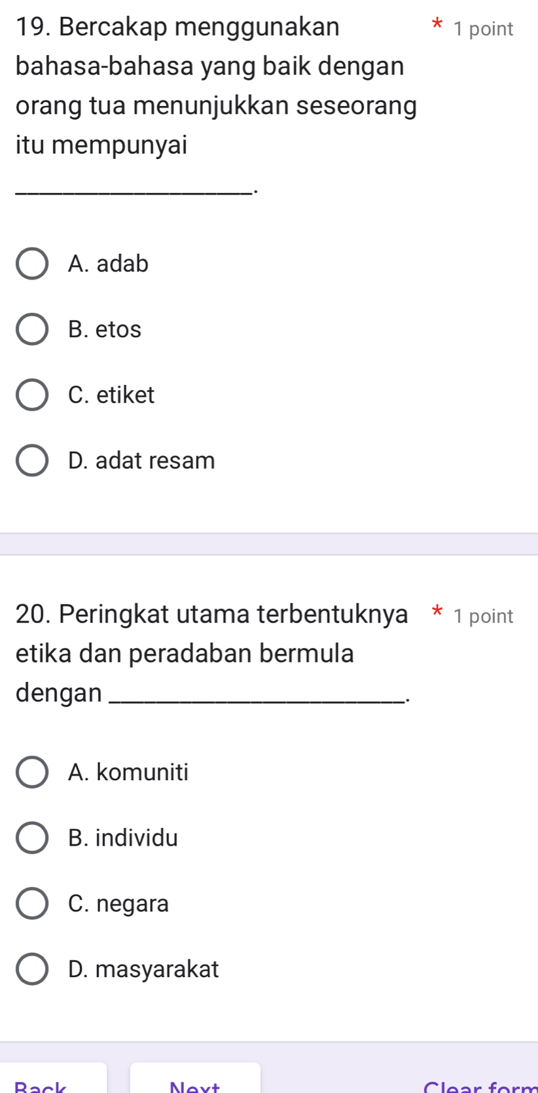Image resolution: width=538 pixels, height=1093 pixels.
Task: Click the 1 point label on question 20
Action: pyautogui.click(x=483, y=616)
